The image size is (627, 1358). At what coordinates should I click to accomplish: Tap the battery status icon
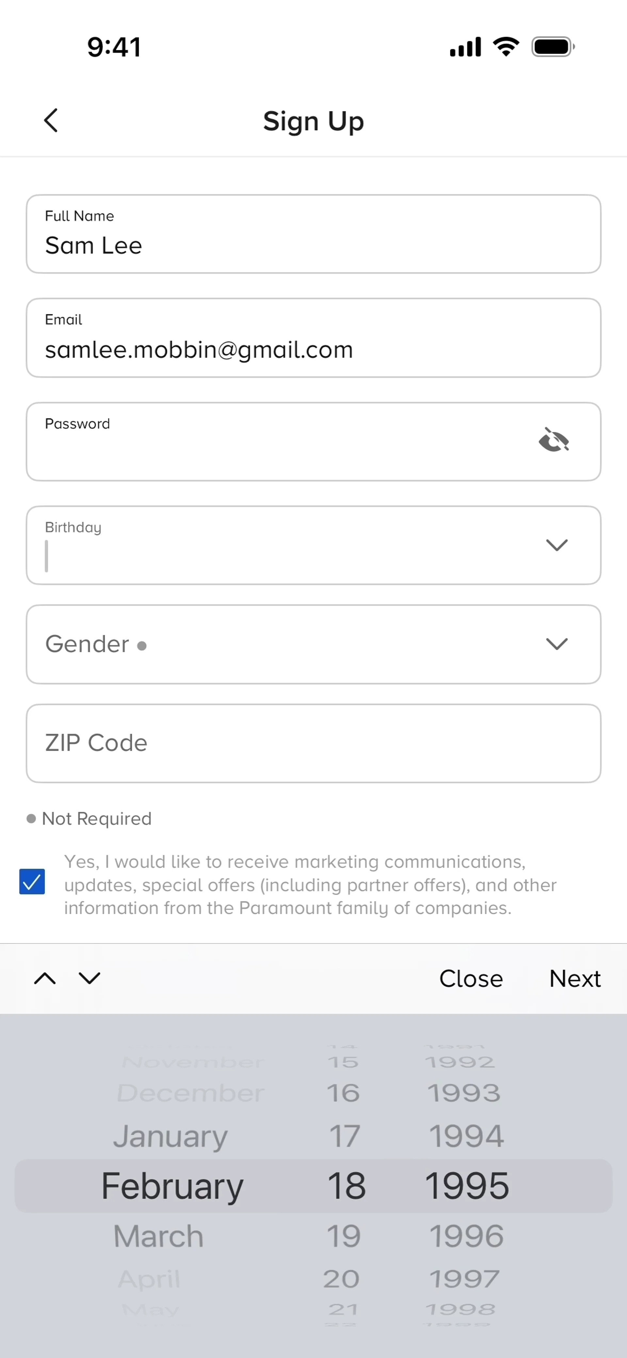553,47
